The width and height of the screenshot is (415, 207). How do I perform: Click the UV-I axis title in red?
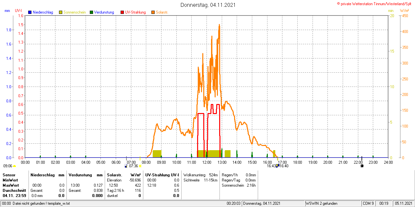pos(18,11)
